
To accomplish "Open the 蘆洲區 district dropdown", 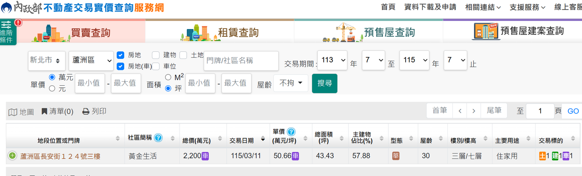I will [x=91, y=60].
